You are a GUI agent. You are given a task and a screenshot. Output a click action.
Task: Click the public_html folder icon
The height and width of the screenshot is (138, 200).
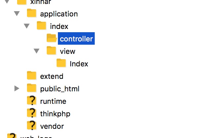click(32, 88)
